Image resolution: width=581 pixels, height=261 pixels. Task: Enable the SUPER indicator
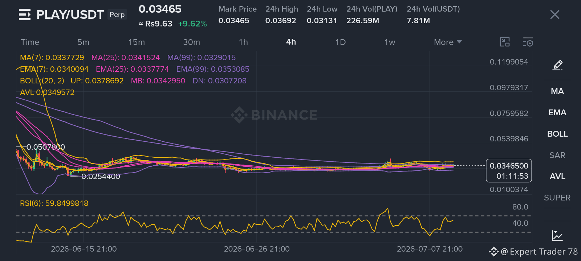557,198
